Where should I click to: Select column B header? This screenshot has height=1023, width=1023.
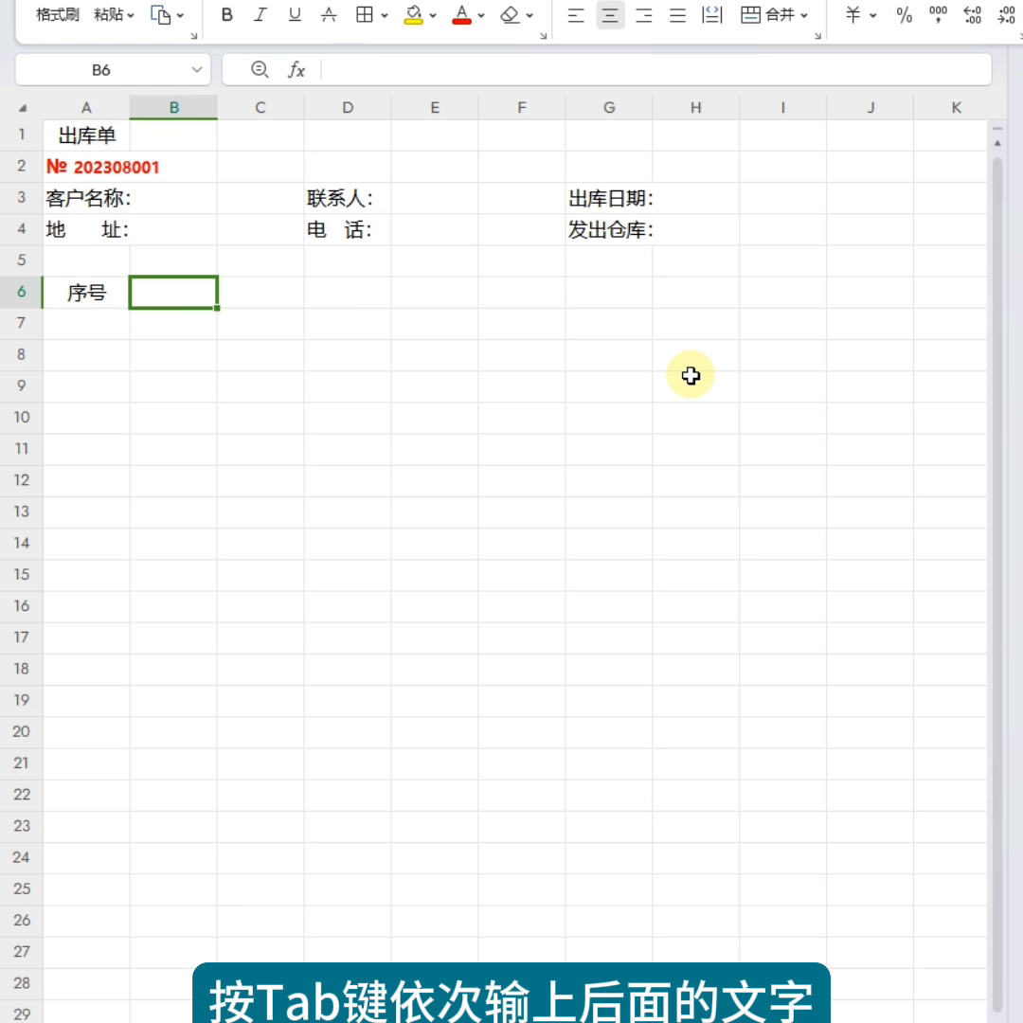[173, 108]
